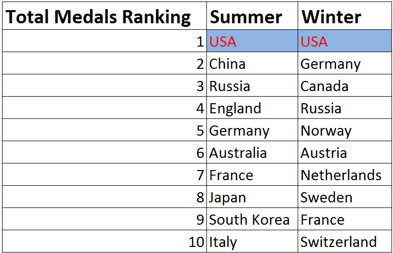This screenshot has height=253, width=393.
Task: Click the Summer column header cell
Action: click(252, 18)
